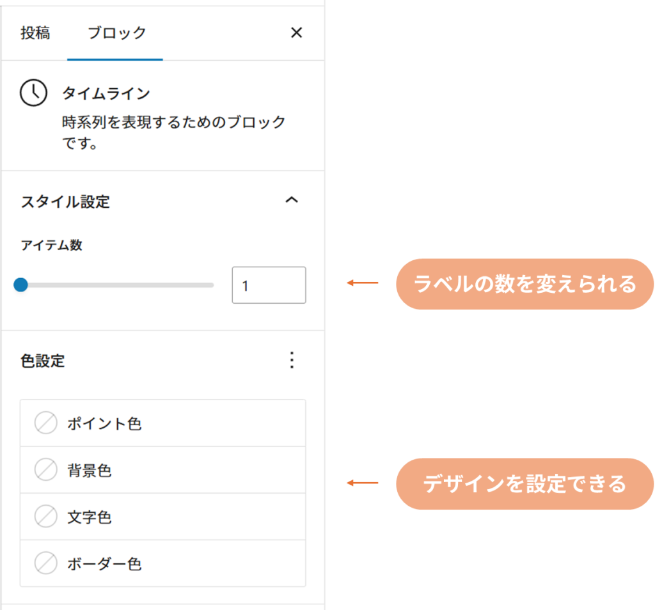655x610 pixels.
Task: Open the 背景色 color setting row
Action: (163, 471)
